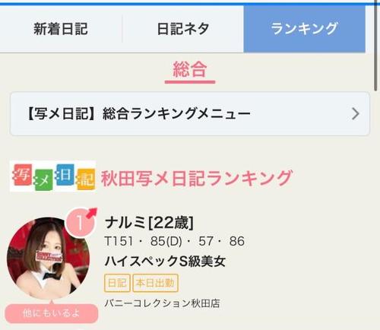Click the yellow 記 puzzle piece icon
Viewport: 380px width, 330px height.
pyautogui.click(x=86, y=179)
